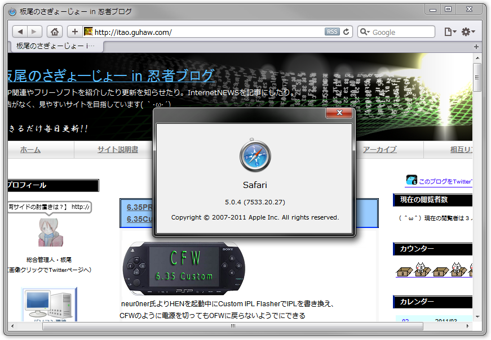Open search engine dropdown magnifier
This screenshot has height=340, width=491.
365,32
